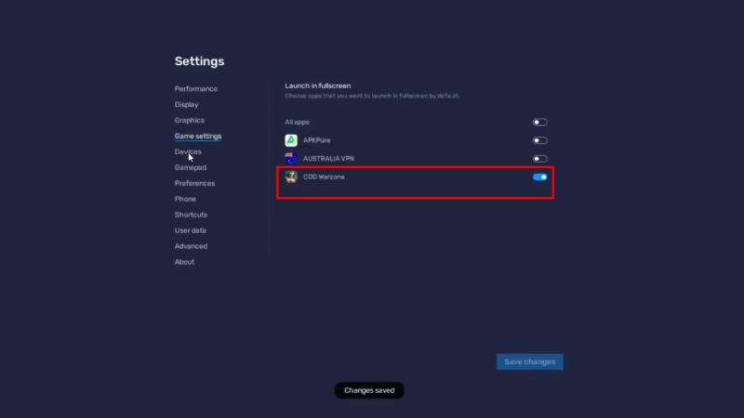Click the APKPure app name
The image size is (744, 418).
click(x=317, y=140)
